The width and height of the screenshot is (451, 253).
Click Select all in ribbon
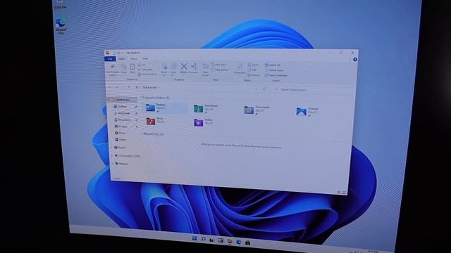tap(273, 65)
